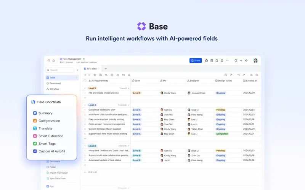Image resolution: width=305 pixels, height=190 pixels.
Task: Click the blue plus add record icon
Action: [85, 75]
